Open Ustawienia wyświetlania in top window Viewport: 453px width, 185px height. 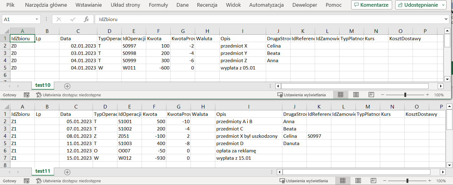point(302,95)
